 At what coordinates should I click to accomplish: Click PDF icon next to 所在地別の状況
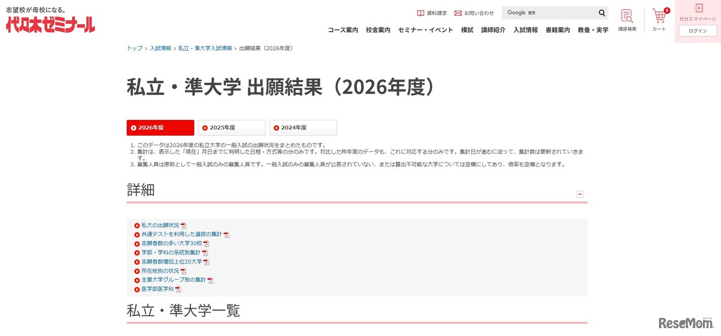tap(184, 271)
